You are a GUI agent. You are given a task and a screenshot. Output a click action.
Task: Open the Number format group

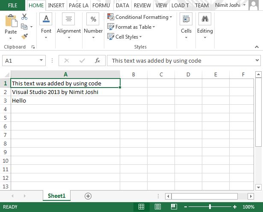(x=93, y=19)
